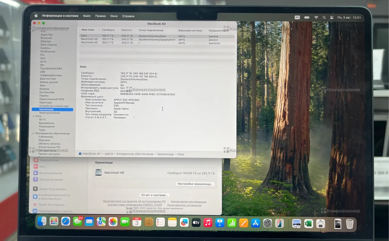Select Frameworks under software section

(46, 137)
